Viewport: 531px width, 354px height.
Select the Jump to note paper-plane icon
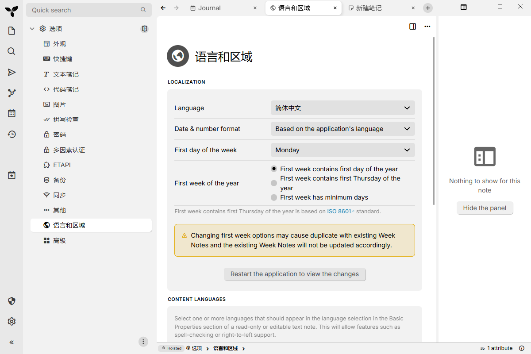tap(11, 72)
